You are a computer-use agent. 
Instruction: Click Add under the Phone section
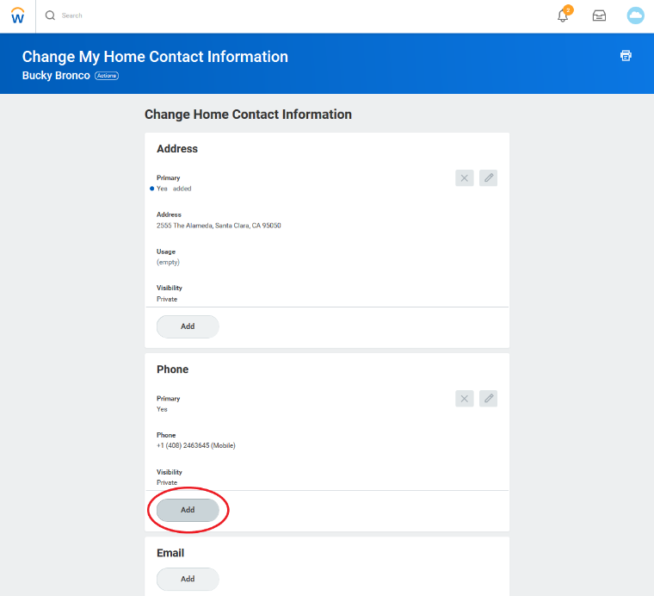[x=188, y=510]
